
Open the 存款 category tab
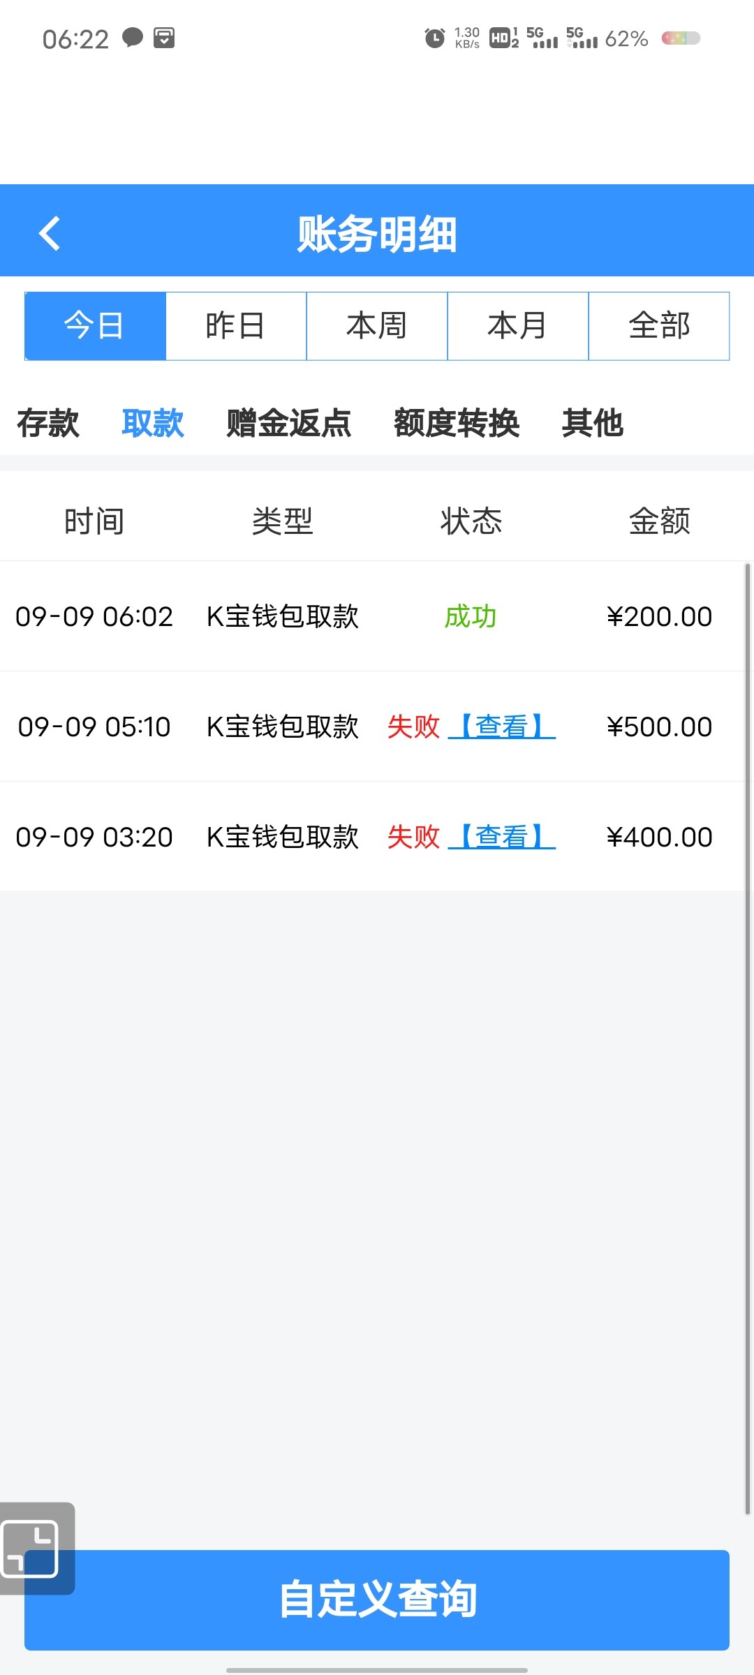[48, 423]
